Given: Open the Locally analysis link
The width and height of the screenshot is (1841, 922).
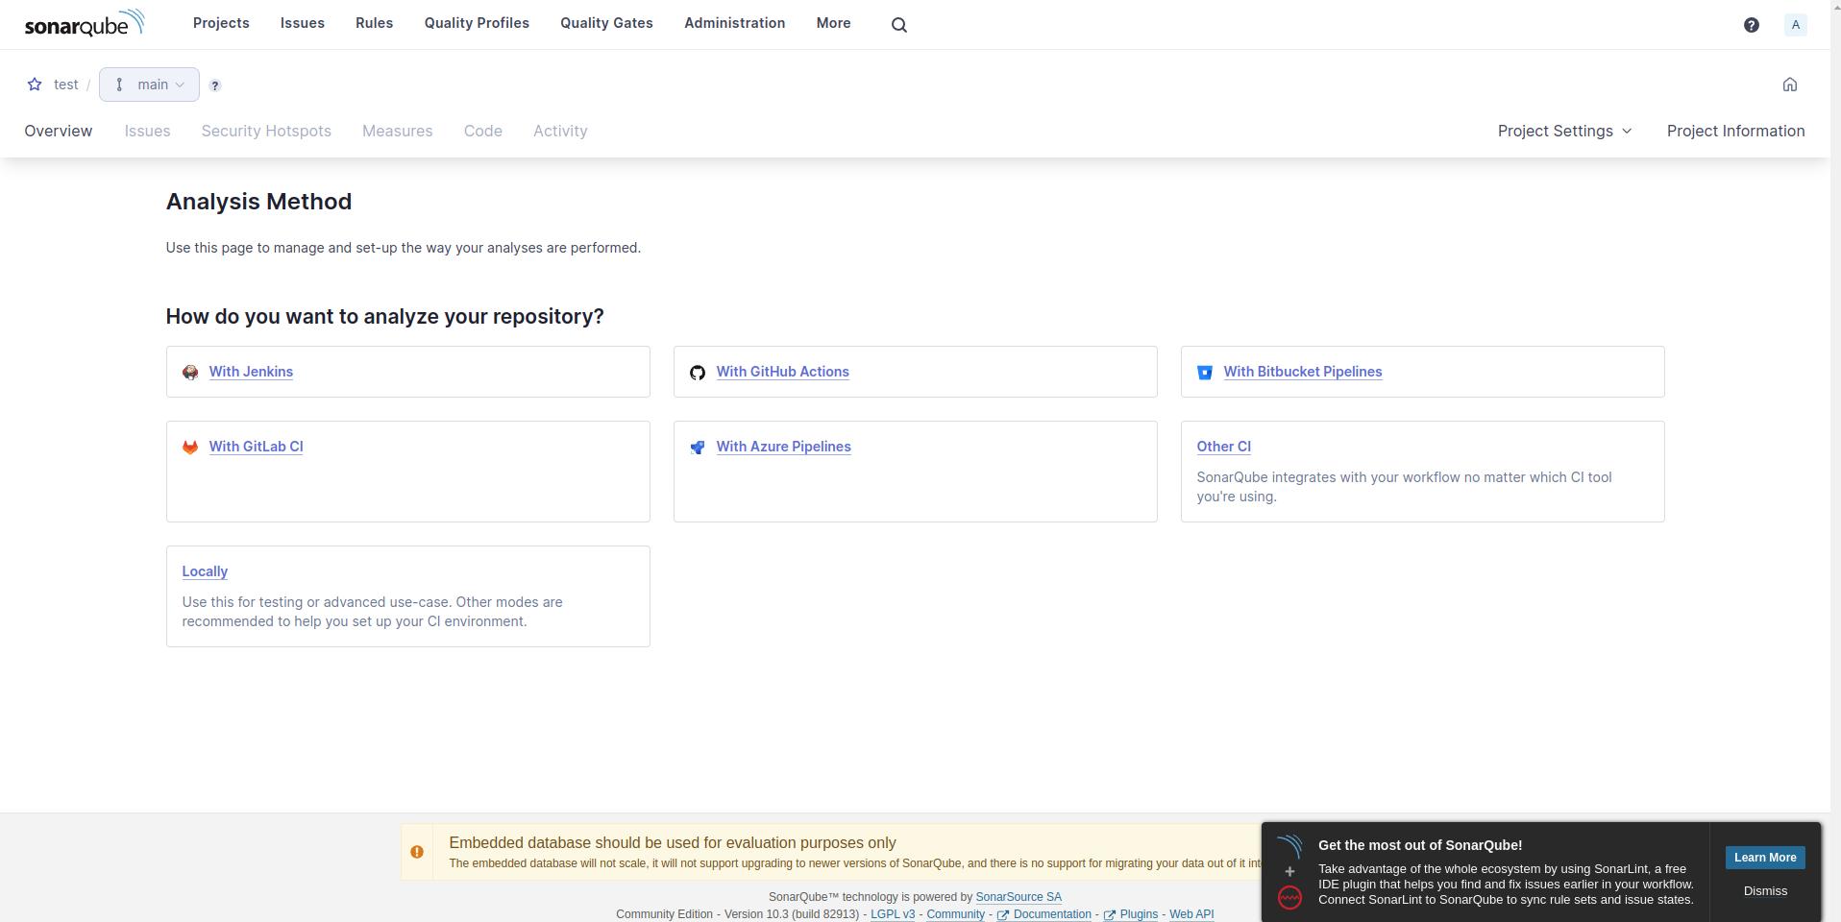Looking at the screenshot, I should (x=204, y=571).
